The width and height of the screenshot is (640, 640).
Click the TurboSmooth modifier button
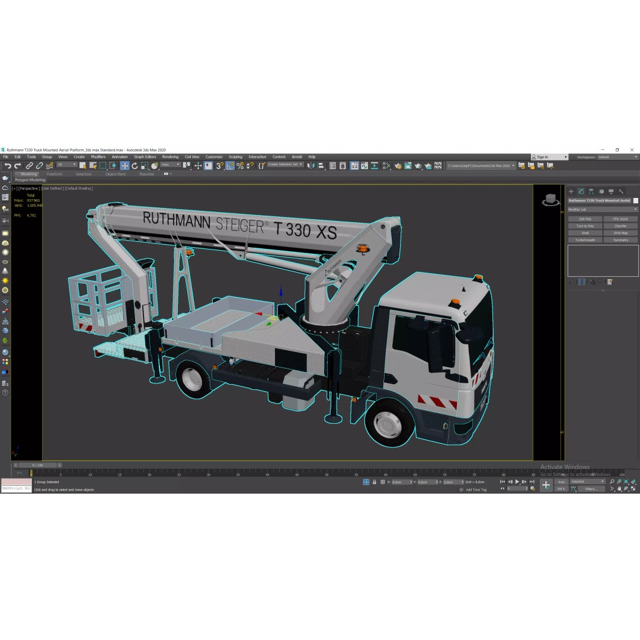click(x=585, y=240)
